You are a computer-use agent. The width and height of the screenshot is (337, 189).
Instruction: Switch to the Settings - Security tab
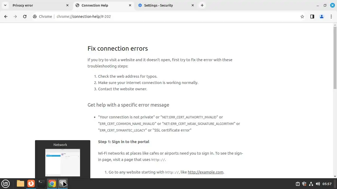(x=163, y=5)
